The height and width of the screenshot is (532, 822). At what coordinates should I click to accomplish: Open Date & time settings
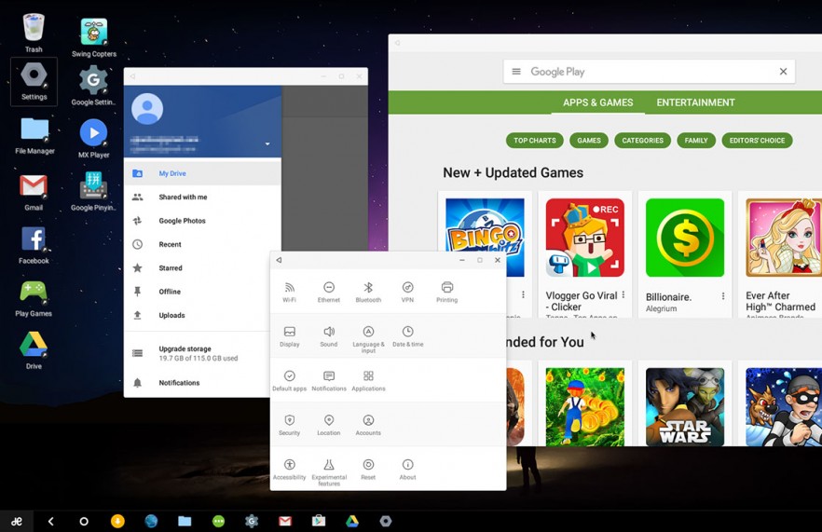[407, 336]
